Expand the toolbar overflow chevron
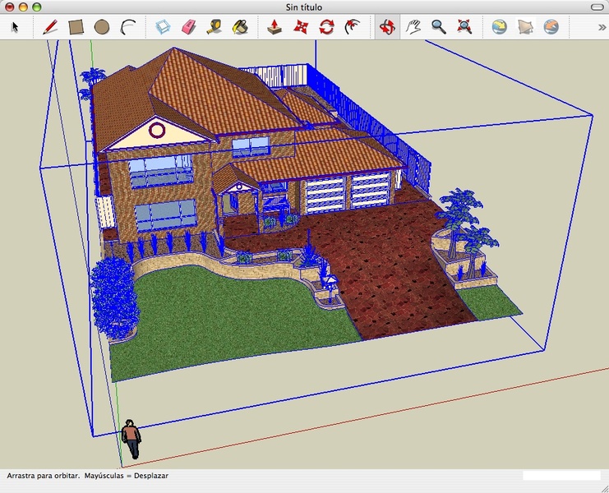This screenshot has width=609, height=493. 602,27
